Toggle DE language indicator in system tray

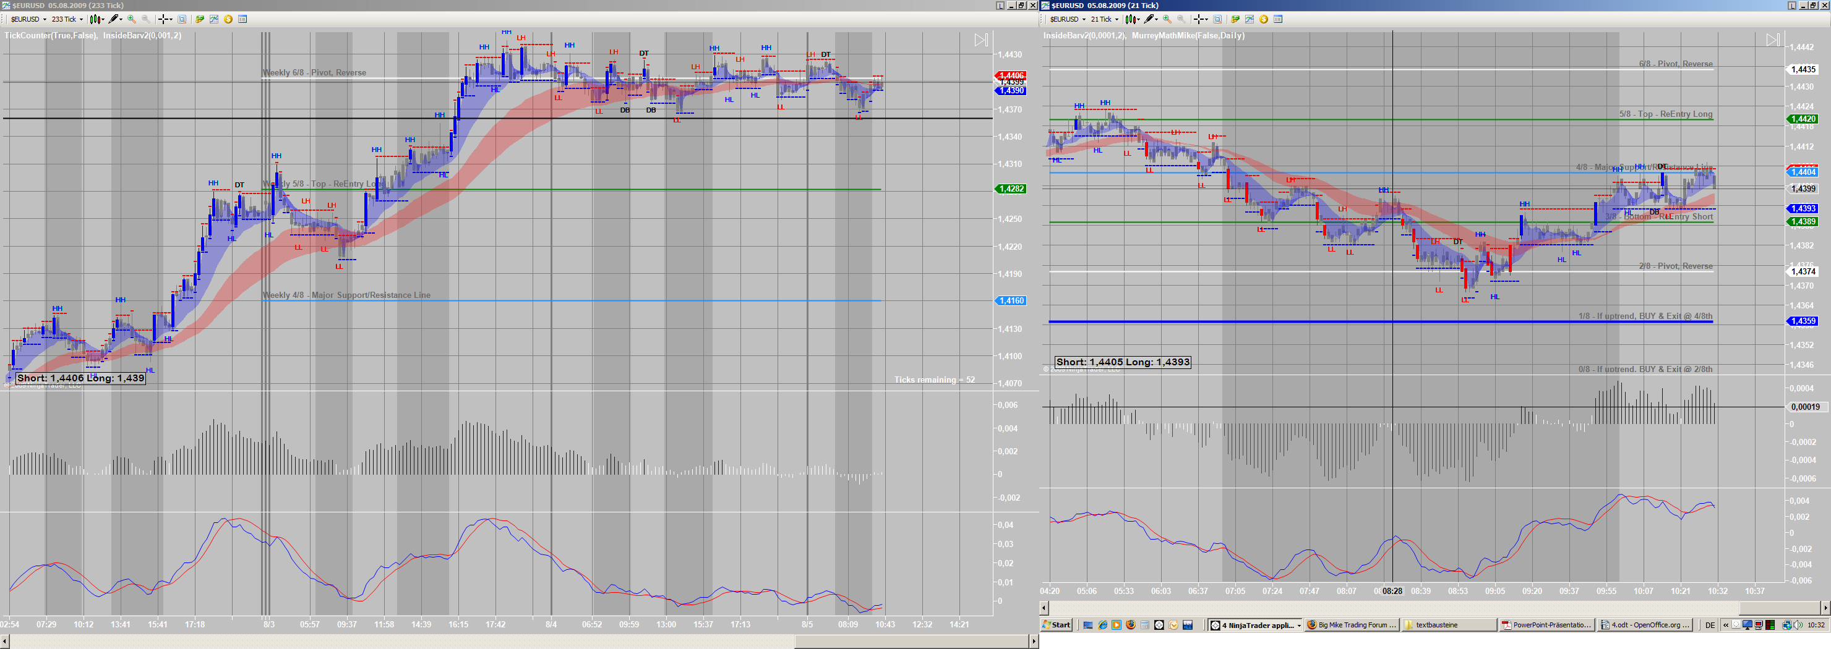coord(1710,625)
